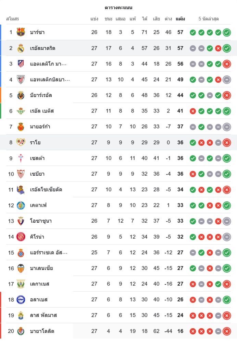237x343 pixels.
Task: Click Mallorca's latest match draw indicator
Action: coord(226,127)
